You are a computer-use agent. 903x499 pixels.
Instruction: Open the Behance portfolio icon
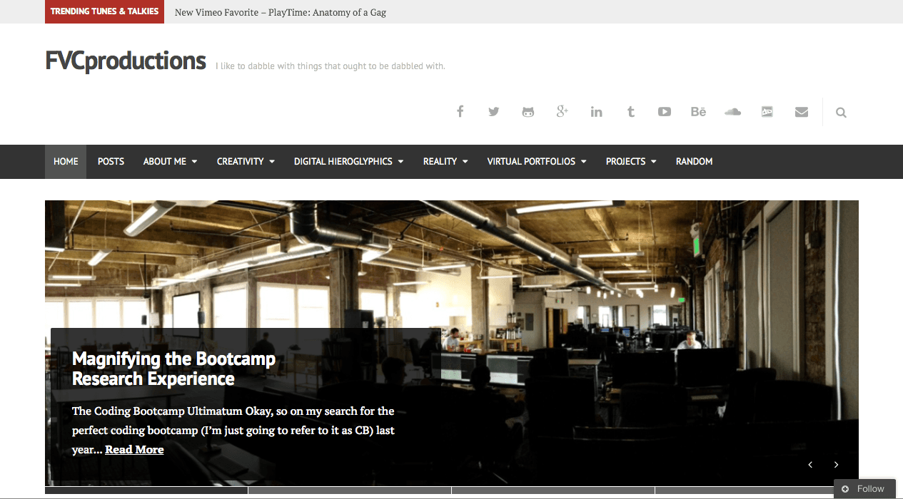pos(698,111)
